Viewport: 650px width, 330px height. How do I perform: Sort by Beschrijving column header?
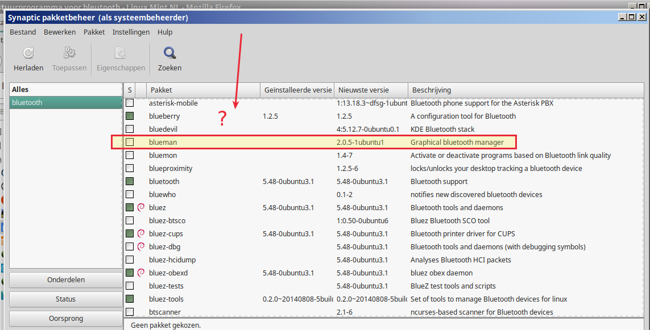pos(525,90)
